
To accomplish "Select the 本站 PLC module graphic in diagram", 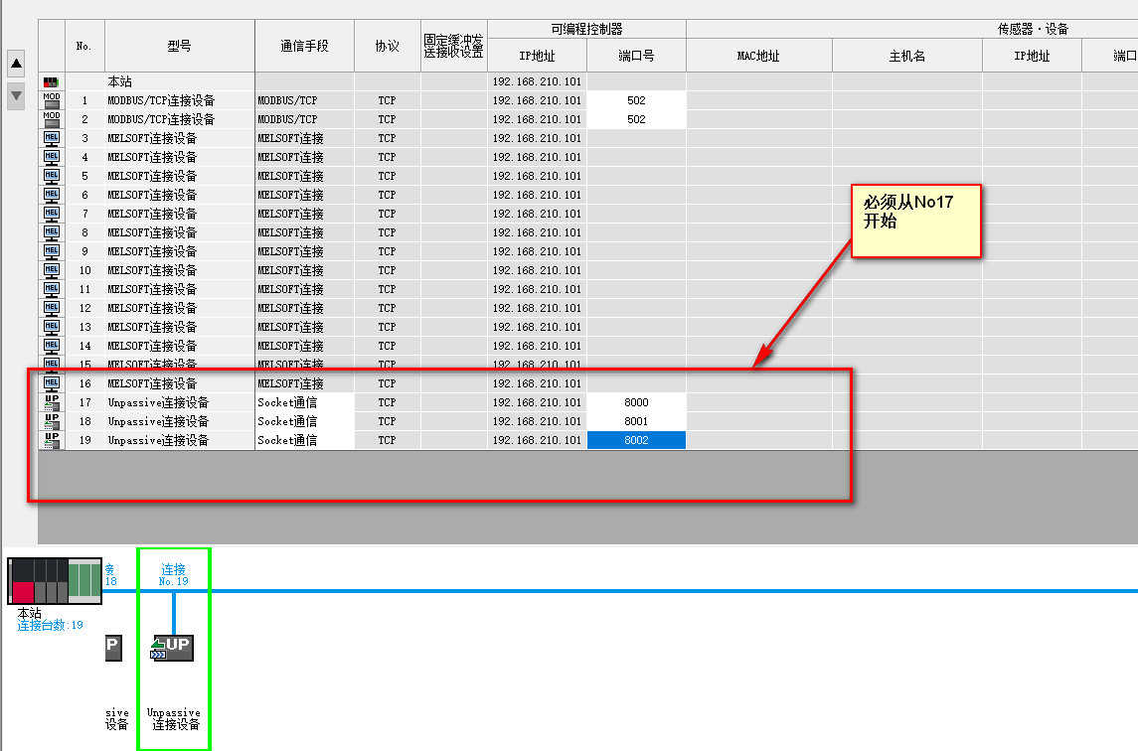I will pyautogui.click(x=55, y=581).
